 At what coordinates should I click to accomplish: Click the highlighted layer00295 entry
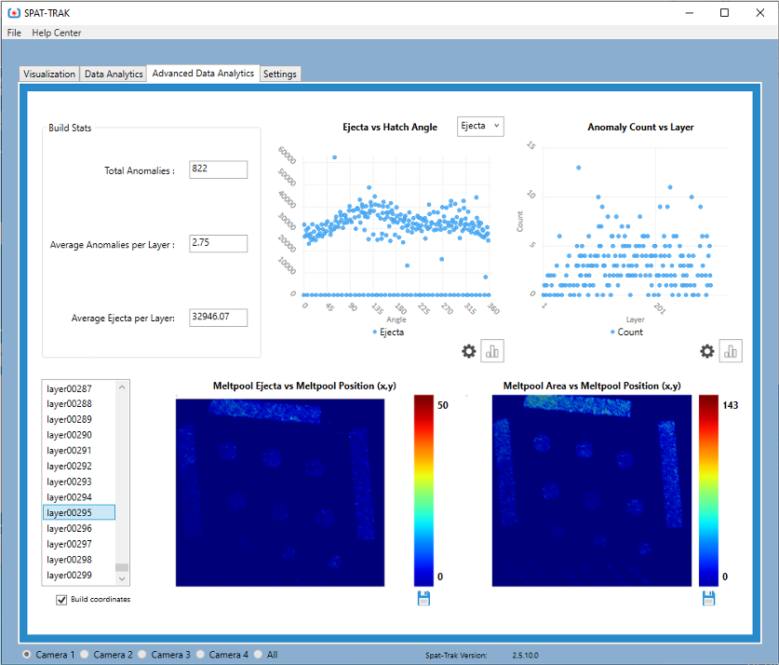pyautogui.click(x=79, y=512)
